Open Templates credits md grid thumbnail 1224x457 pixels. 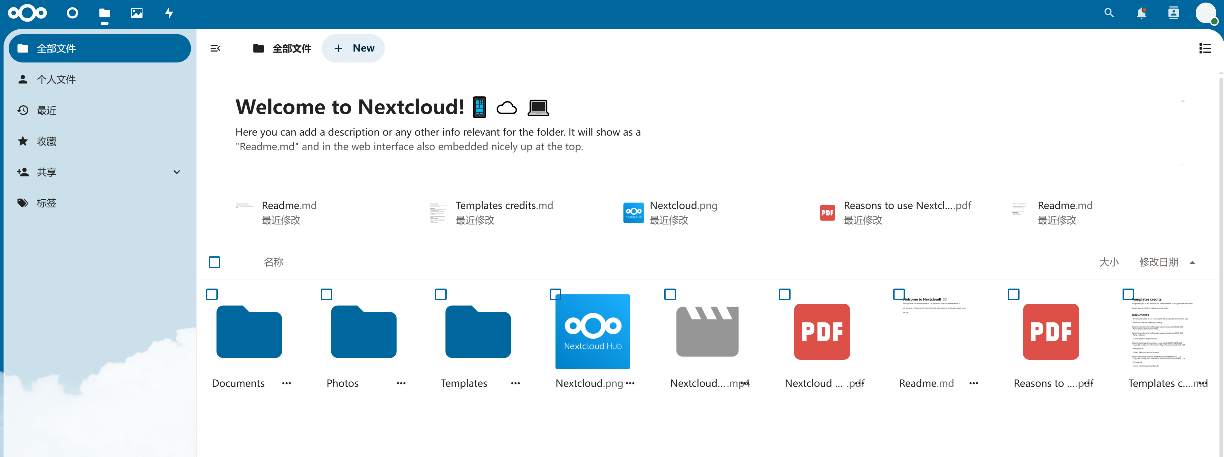pos(1165,332)
